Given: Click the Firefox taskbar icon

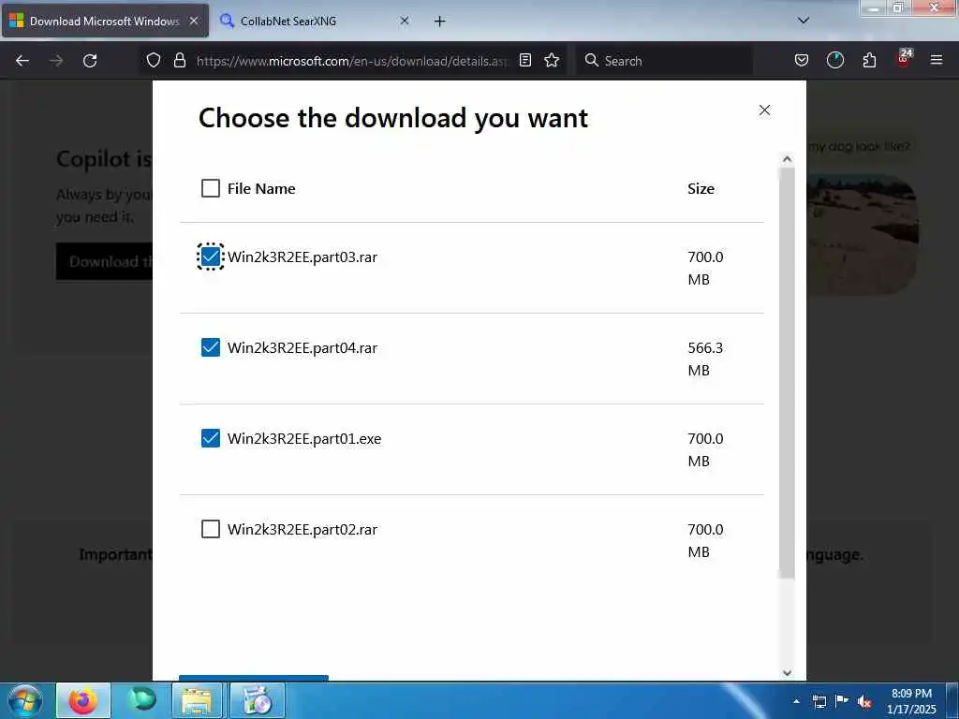Looking at the screenshot, I should [83, 700].
